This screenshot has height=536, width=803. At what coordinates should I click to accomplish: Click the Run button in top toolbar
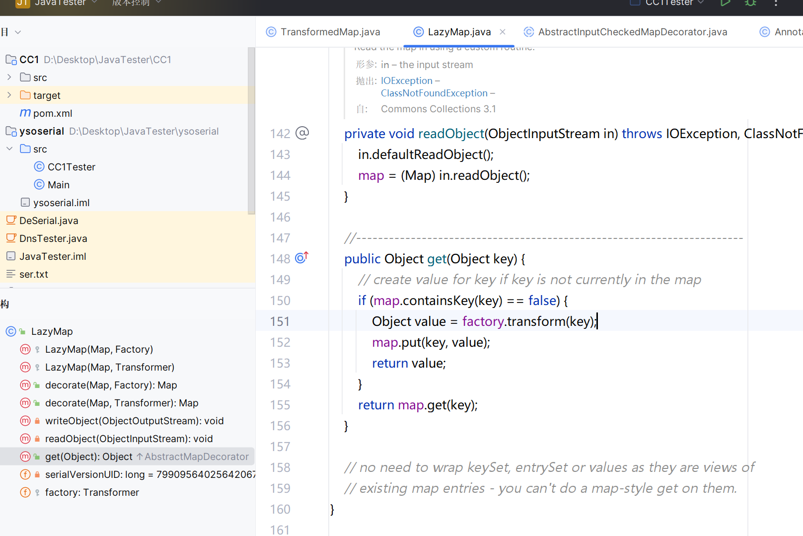[725, 3]
